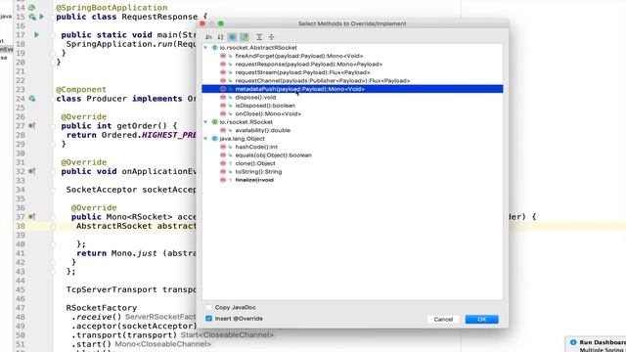Select availability():double method
Viewport: 626px width, 352px height.
click(263, 130)
